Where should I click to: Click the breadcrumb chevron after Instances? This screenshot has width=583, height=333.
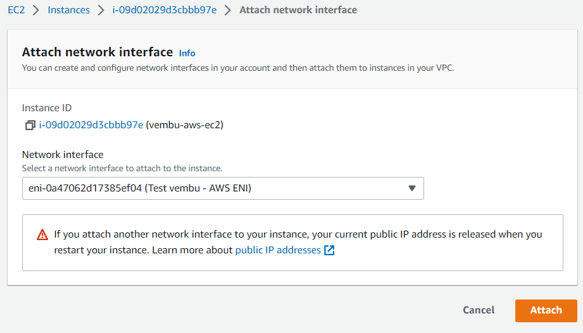(101, 10)
